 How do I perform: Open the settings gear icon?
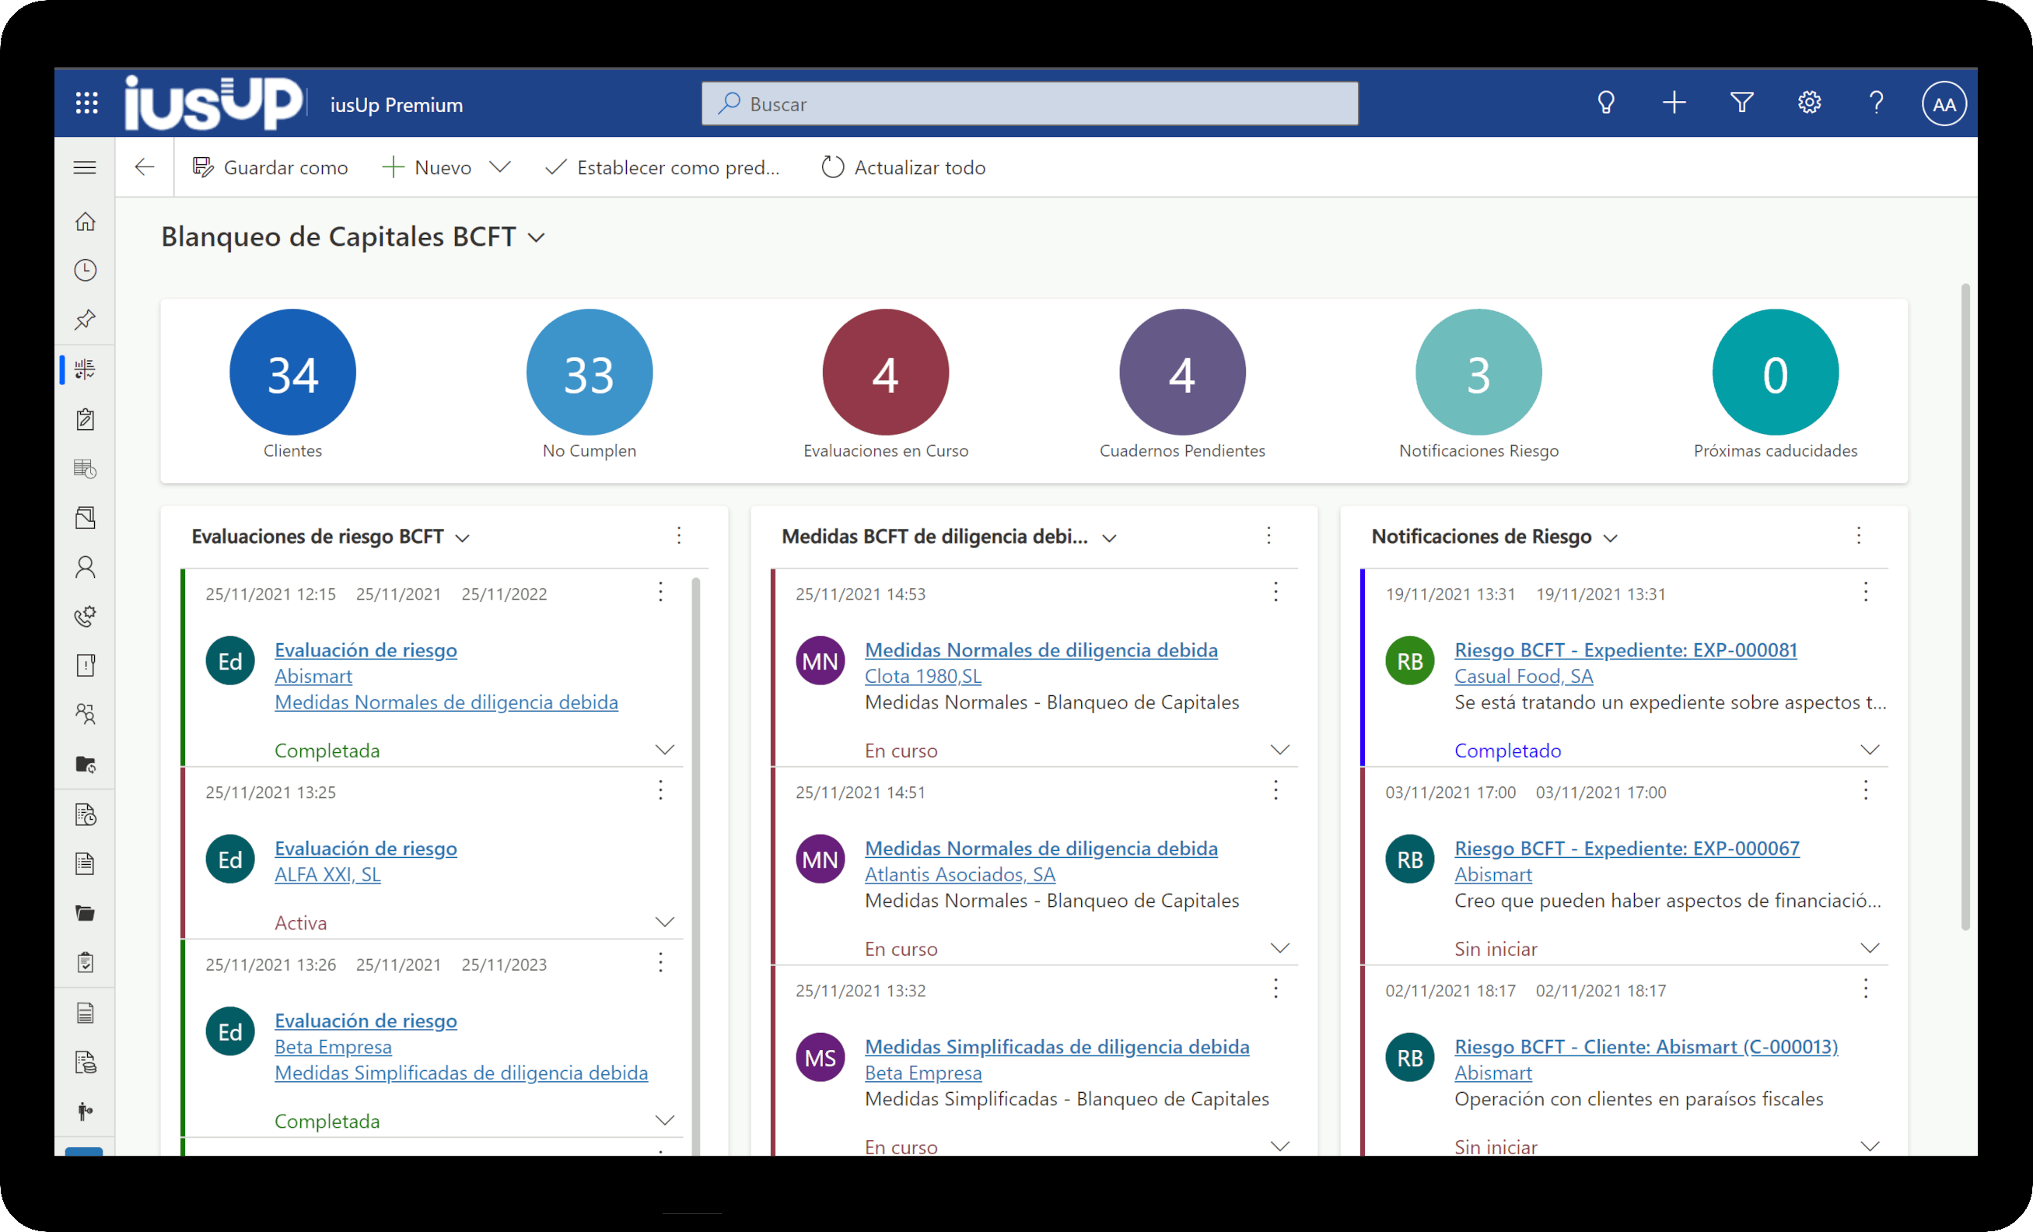pos(1810,103)
